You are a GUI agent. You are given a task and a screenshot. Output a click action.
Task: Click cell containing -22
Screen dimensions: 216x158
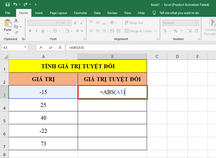[43, 131]
